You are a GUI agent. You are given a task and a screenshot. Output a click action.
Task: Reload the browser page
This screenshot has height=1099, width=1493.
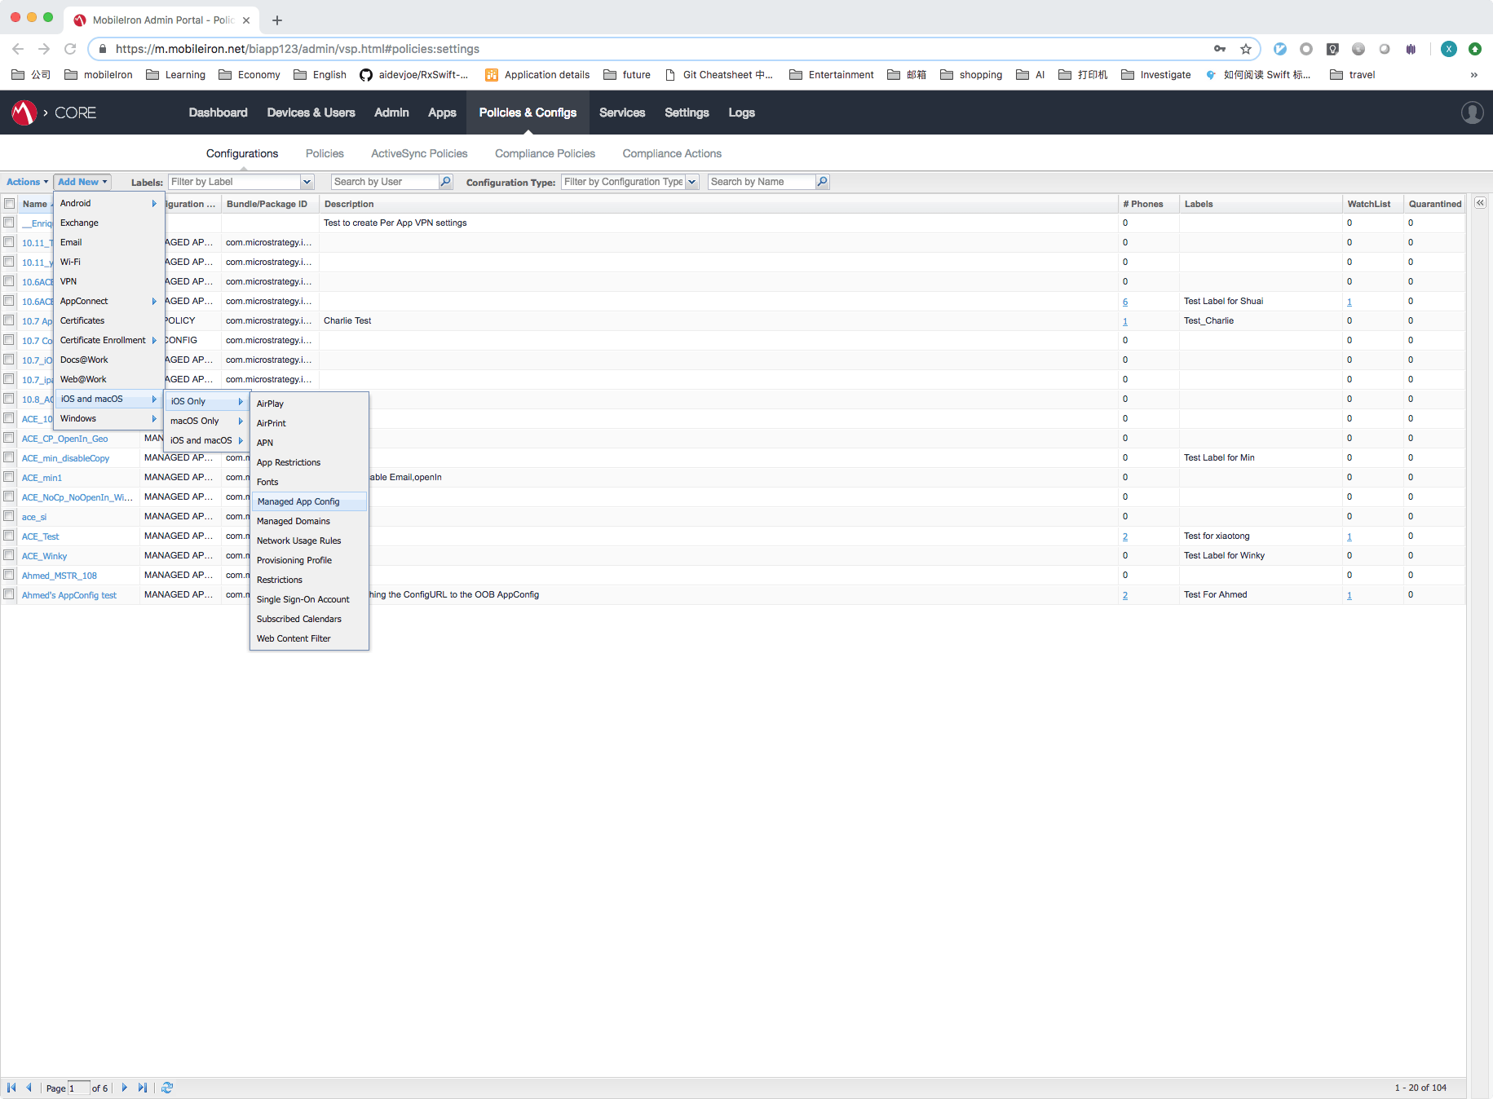(x=70, y=49)
